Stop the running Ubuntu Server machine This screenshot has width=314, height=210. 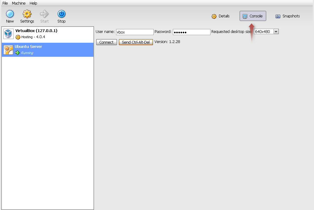61,14
